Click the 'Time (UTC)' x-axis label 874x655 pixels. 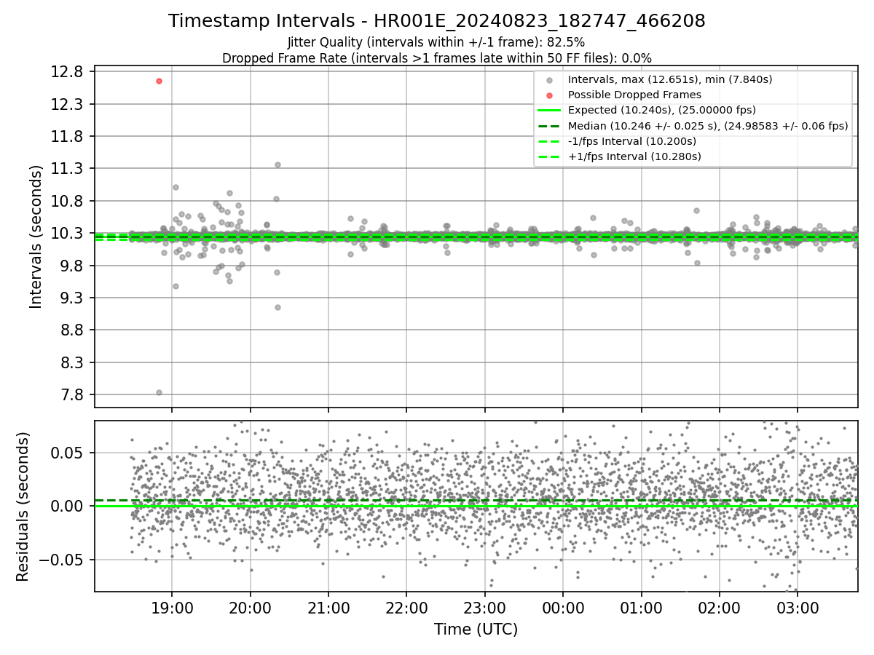pyautogui.click(x=476, y=630)
